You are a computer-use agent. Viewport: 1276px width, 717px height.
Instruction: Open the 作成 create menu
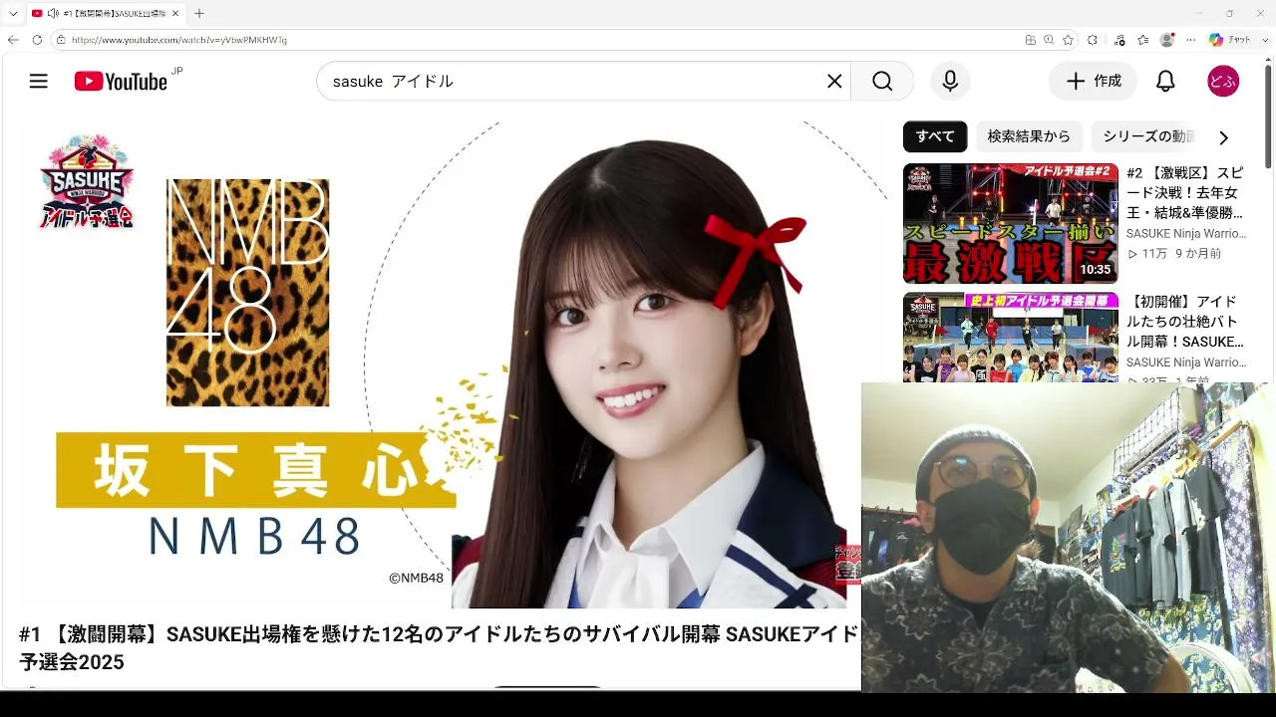point(1093,82)
